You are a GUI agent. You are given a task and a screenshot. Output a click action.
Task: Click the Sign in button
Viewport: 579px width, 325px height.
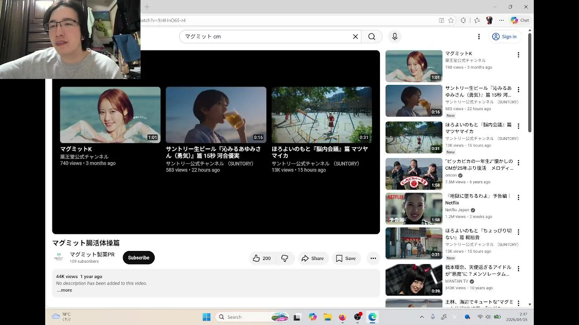pos(504,37)
